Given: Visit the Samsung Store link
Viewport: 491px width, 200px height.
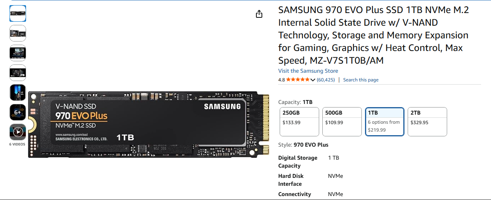Looking at the screenshot, I should coord(308,71).
